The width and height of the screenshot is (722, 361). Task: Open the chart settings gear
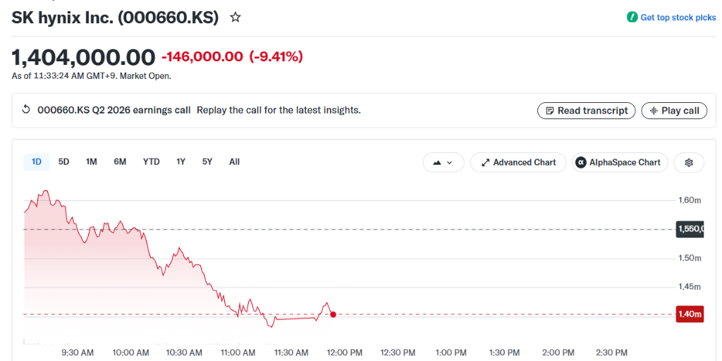pos(689,163)
